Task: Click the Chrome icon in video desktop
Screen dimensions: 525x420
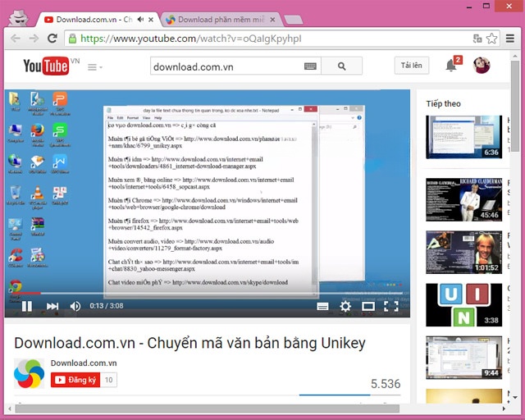Action: [15, 286]
